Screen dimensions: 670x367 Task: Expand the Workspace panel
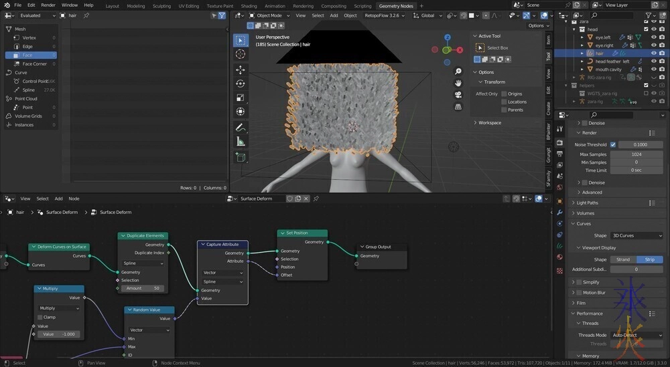coord(489,122)
